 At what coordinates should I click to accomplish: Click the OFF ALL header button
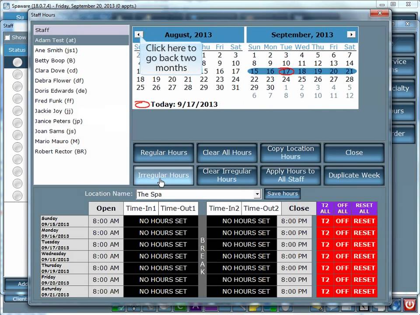[342, 208]
